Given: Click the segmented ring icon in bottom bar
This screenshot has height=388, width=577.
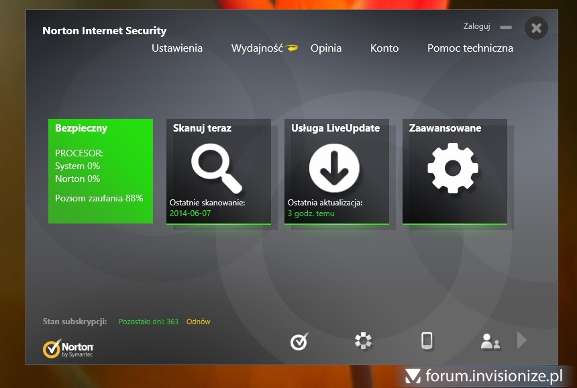Looking at the screenshot, I should pos(363,341).
